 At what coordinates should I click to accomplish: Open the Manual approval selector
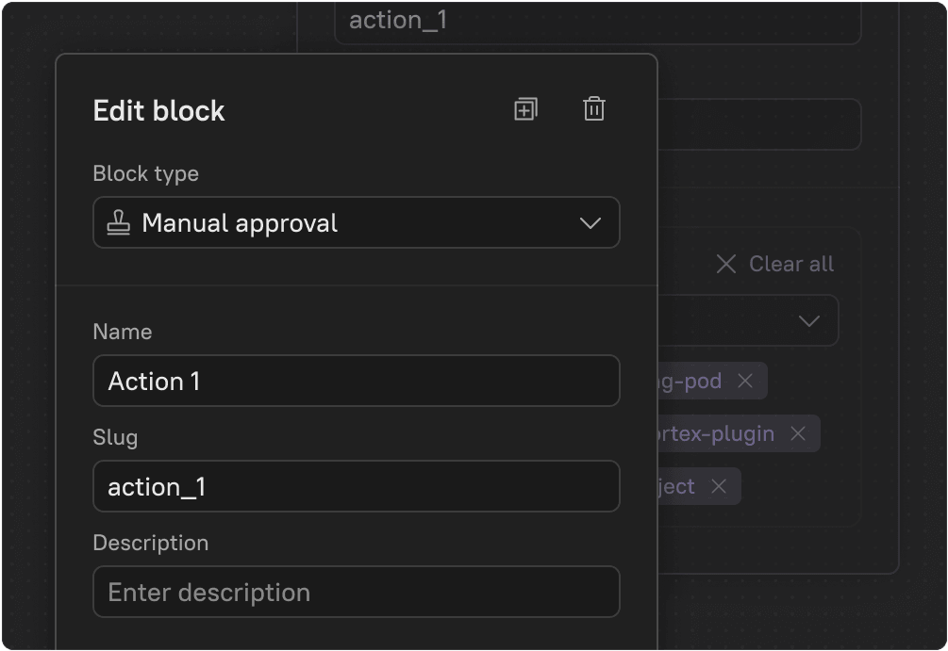pos(357,222)
